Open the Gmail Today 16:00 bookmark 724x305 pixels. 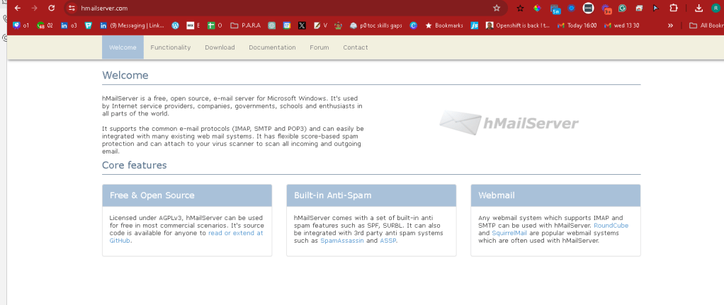point(577,25)
